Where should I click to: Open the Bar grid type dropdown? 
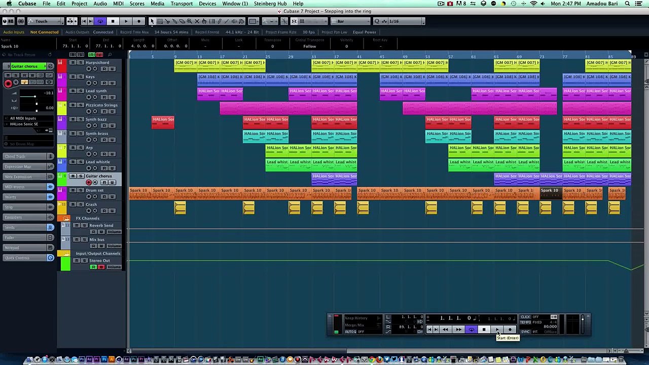click(x=350, y=21)
